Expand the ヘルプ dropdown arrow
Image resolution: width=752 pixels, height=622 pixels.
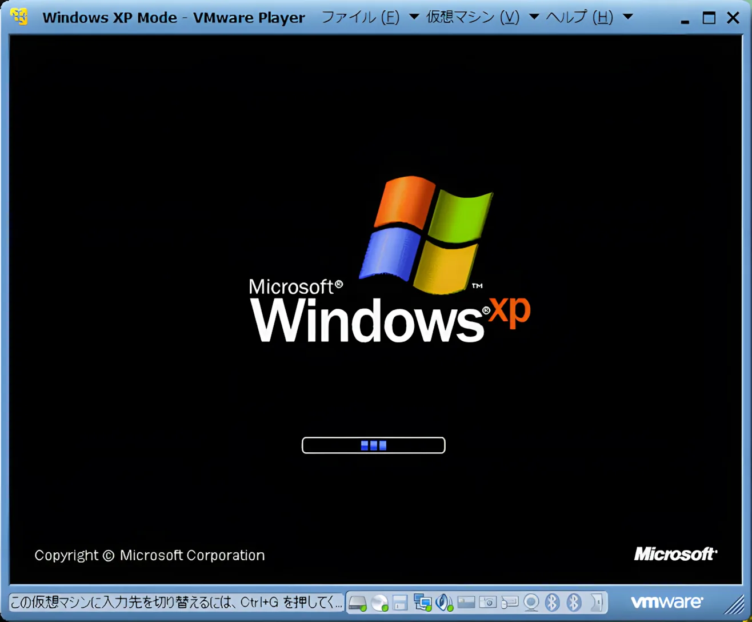627,17
